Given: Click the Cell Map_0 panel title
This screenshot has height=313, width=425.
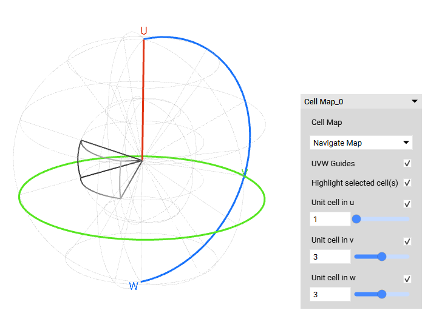Looking at the screenshot, I should [324, 101].
